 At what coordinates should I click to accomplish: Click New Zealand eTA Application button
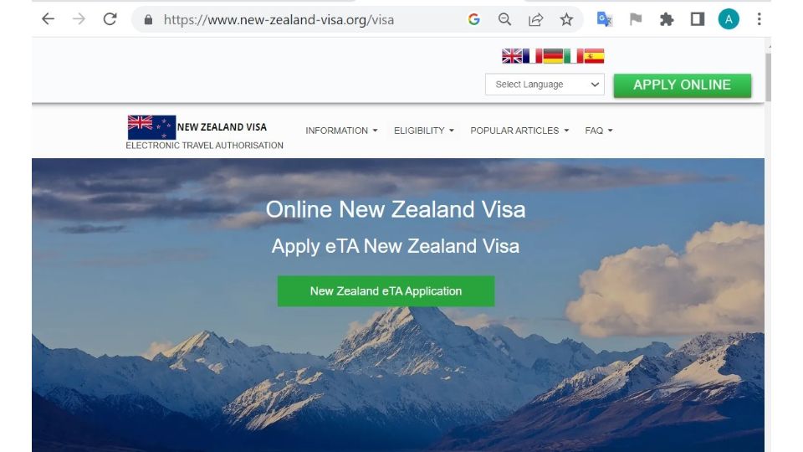point(386,291)
